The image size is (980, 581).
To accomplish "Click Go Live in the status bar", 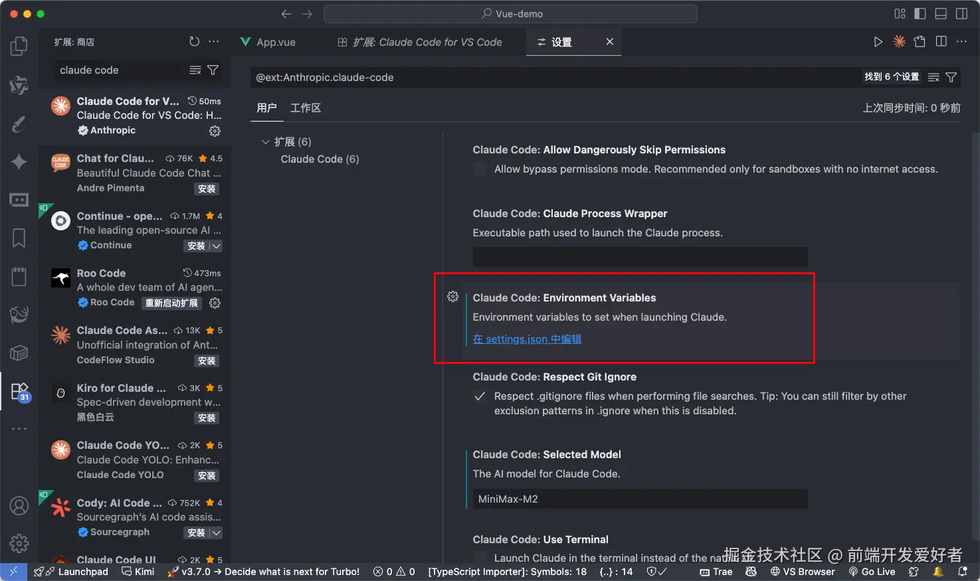I will coord(871,572).
